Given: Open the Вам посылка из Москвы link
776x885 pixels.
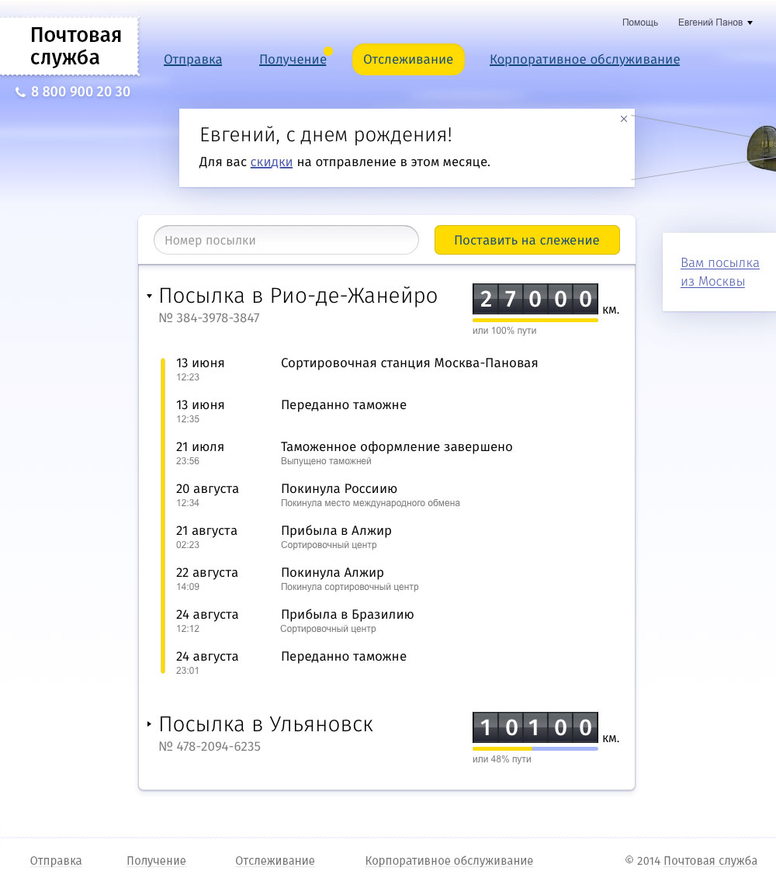Looking at the screenshot, I should (x=719, y=272).
